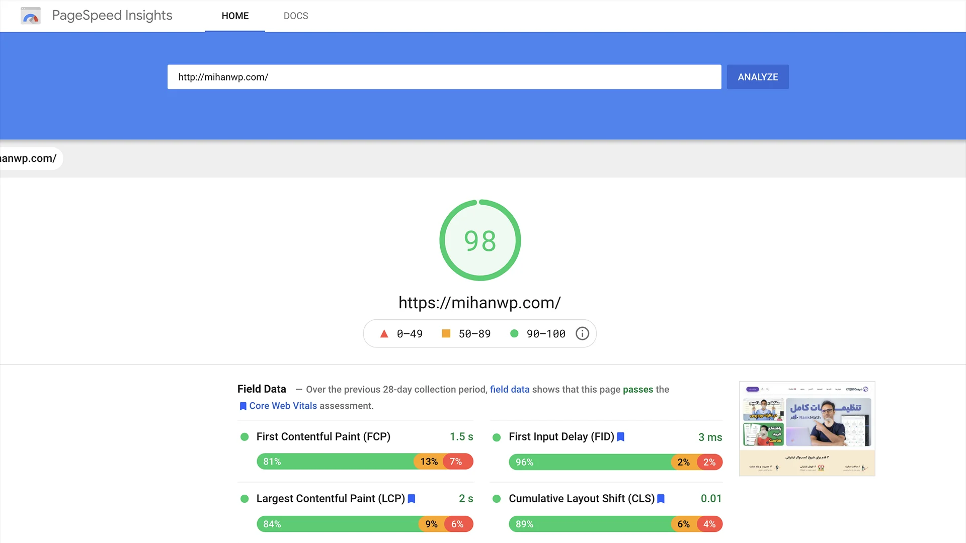Screen dimensions: 966x543
Task: Open the mihanwp.com page screenshot thumbnail
Action: (x=807, y=428)
